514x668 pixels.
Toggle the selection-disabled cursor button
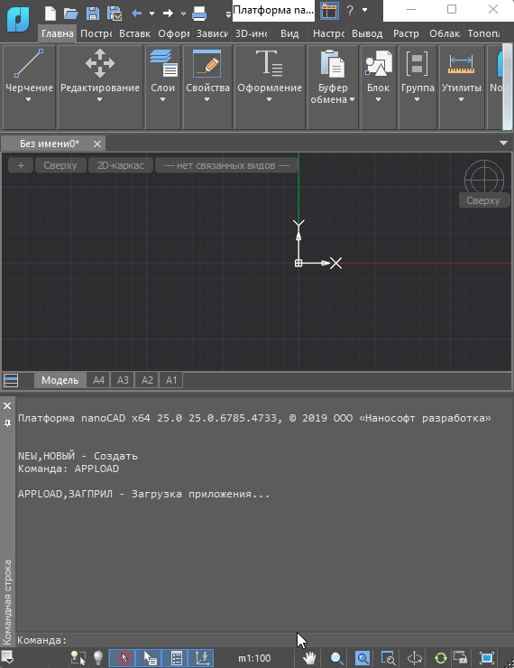pyautogui.click(x=124, y=658)
